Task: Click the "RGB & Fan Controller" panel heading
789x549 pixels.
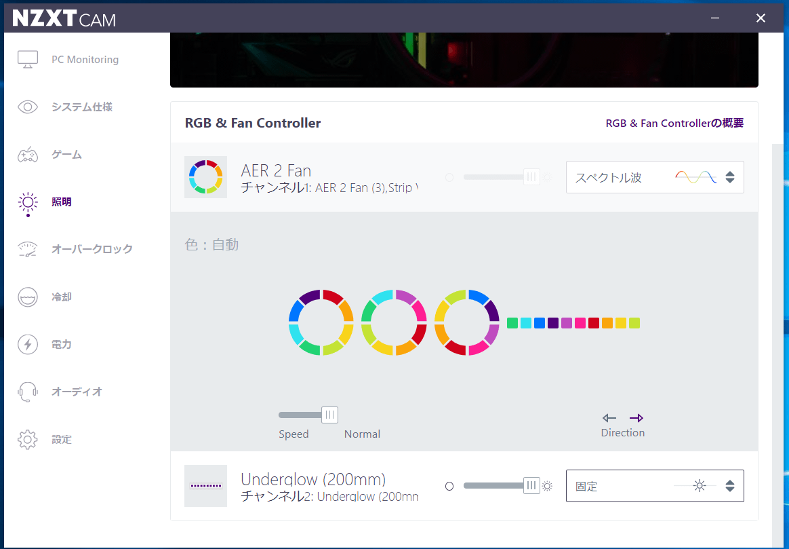Action: [253, 124]
